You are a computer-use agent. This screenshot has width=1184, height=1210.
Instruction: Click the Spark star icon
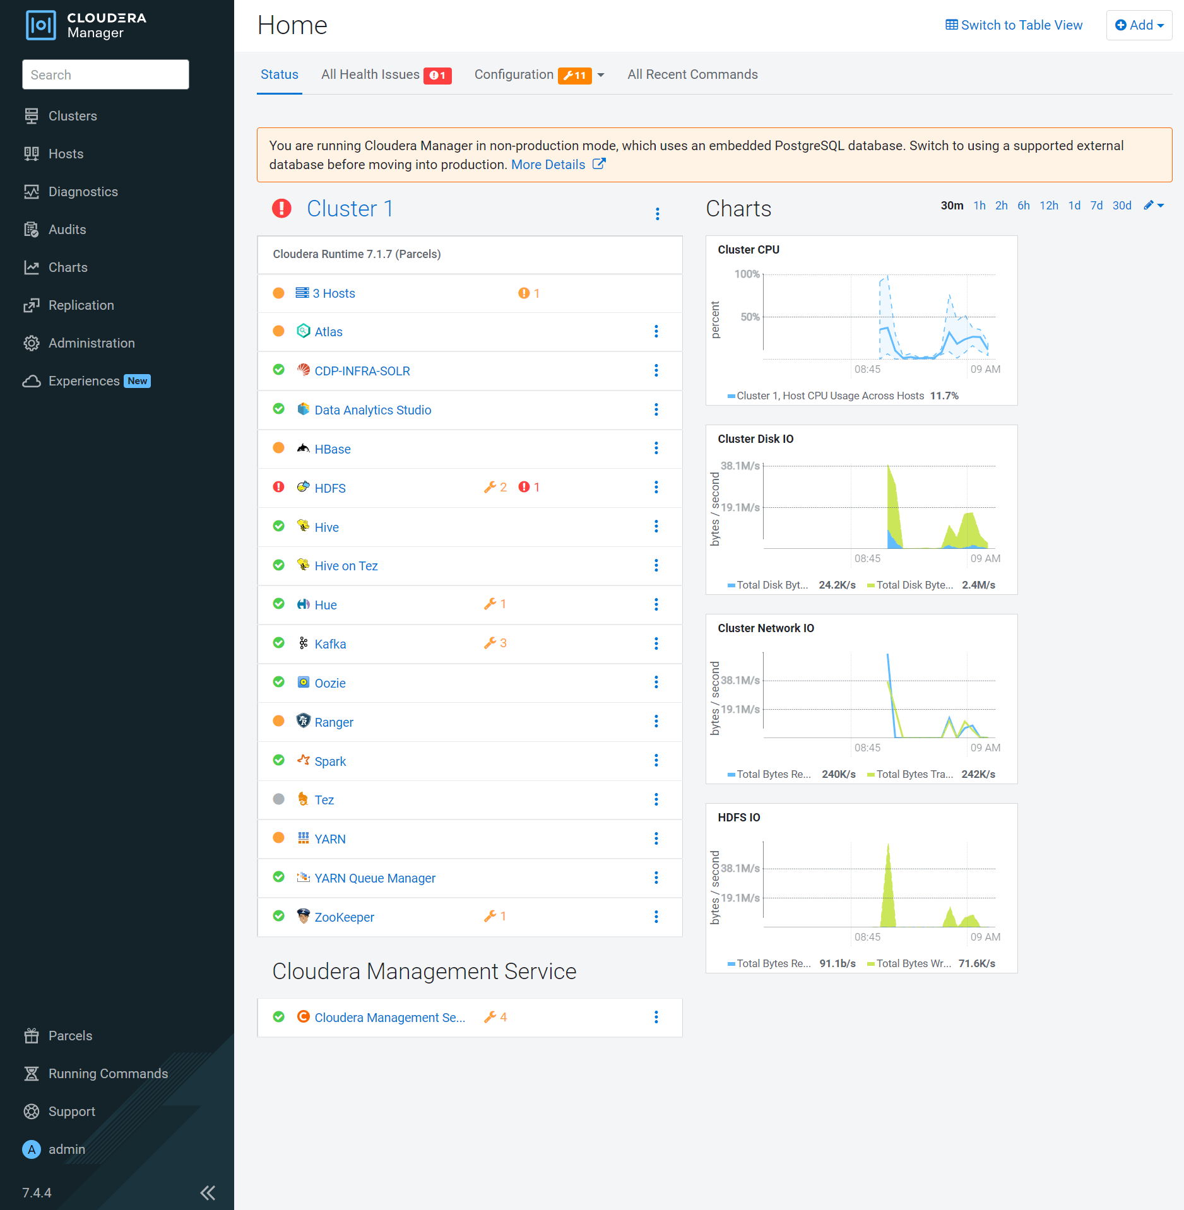[x=304, y=760]
